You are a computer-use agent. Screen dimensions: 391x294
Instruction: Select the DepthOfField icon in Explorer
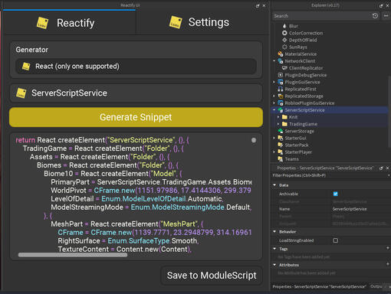click(x=284, y=40)
